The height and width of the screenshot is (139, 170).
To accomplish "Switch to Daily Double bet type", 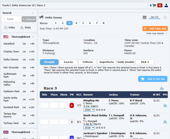I will pos(126,62).
